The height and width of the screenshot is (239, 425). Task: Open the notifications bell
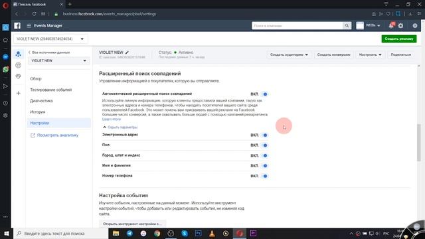pyautogui.click(x=391, y=25)
